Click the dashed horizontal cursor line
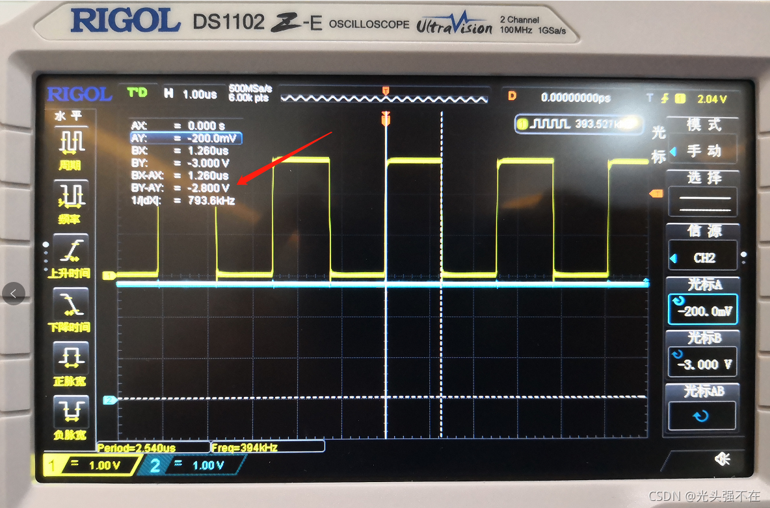This screenshot has width=770, height=508. [x=382, y=397]
